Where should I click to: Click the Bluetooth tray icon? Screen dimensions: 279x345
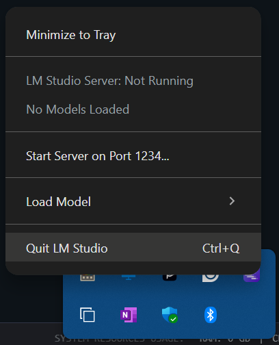tap(211, 315)
